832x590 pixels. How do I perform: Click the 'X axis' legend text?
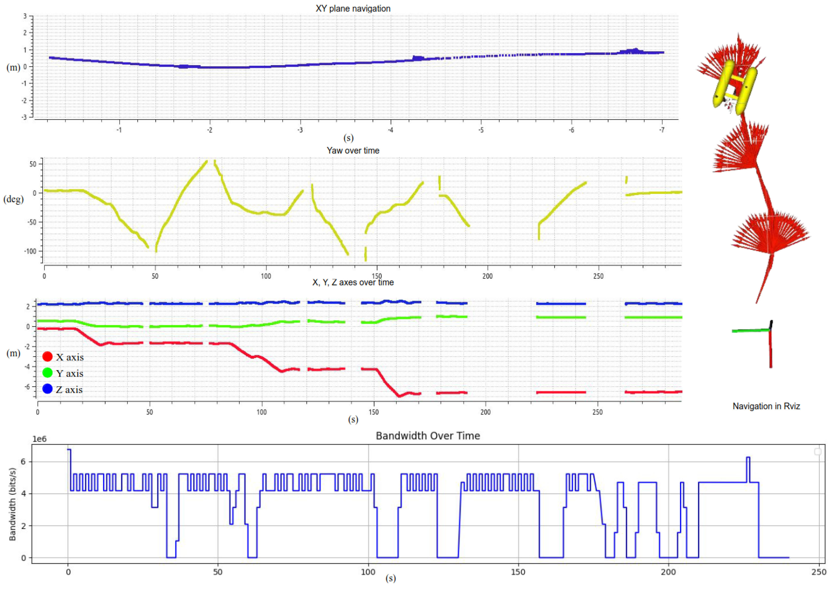[70, 358]
